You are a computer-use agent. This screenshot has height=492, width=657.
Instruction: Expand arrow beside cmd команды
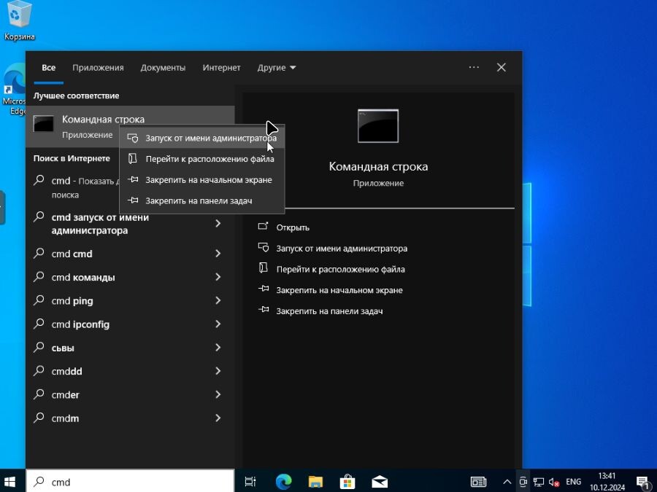coord(218,277)
